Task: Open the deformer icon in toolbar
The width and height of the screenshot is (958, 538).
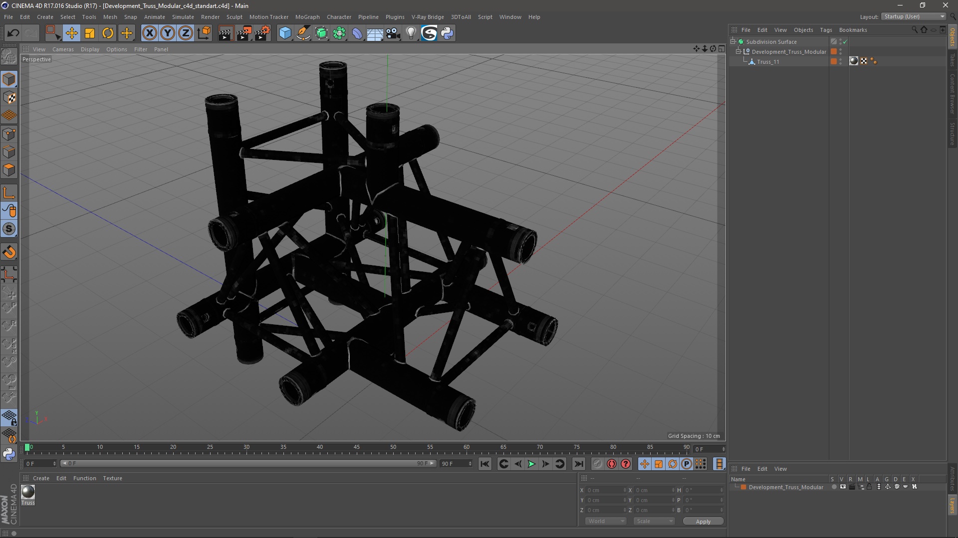Action: point(357,33)
